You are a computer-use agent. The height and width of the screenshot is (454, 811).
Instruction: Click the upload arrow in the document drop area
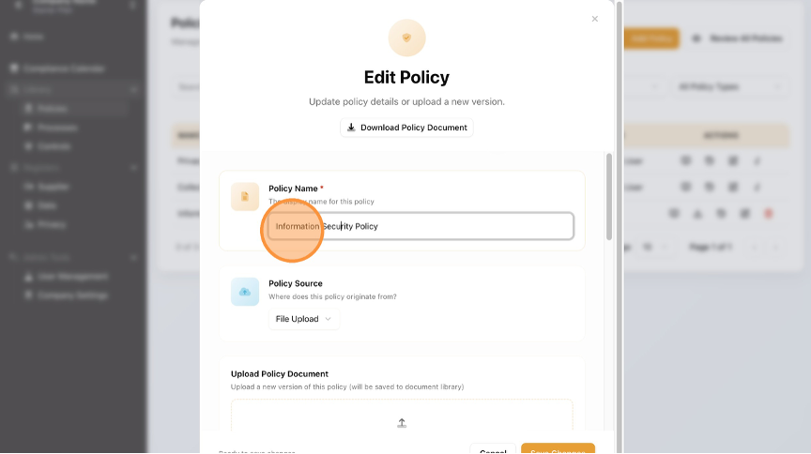(402, 423)
